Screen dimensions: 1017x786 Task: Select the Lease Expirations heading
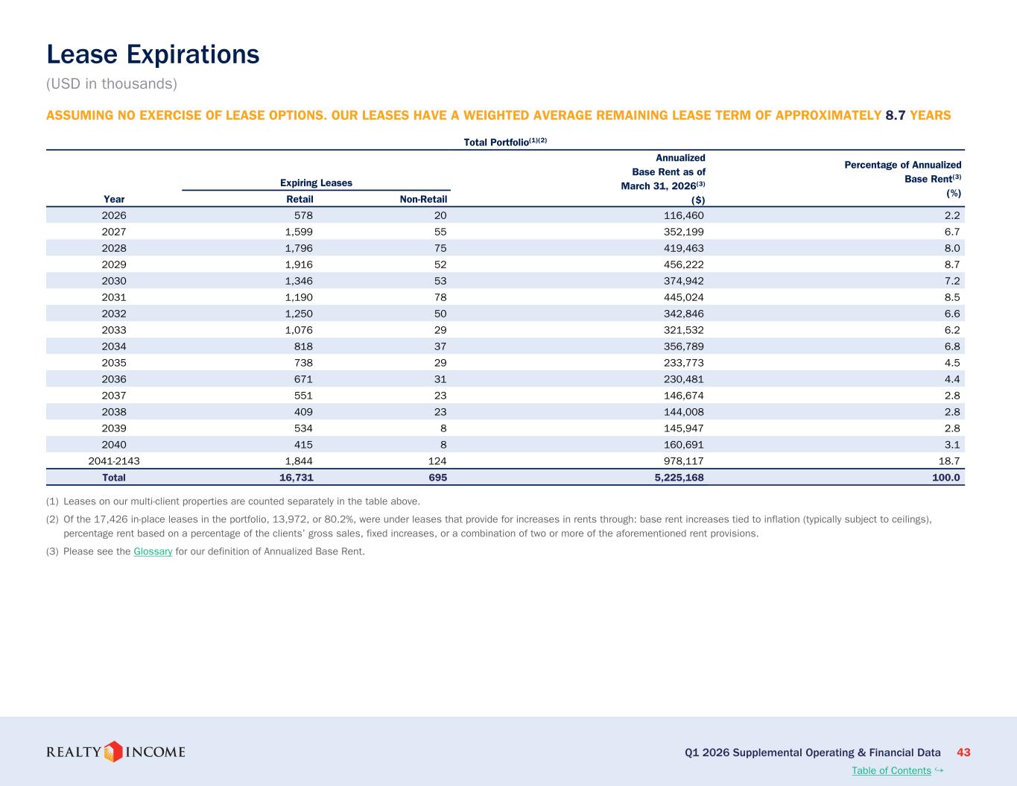[153, 54]
